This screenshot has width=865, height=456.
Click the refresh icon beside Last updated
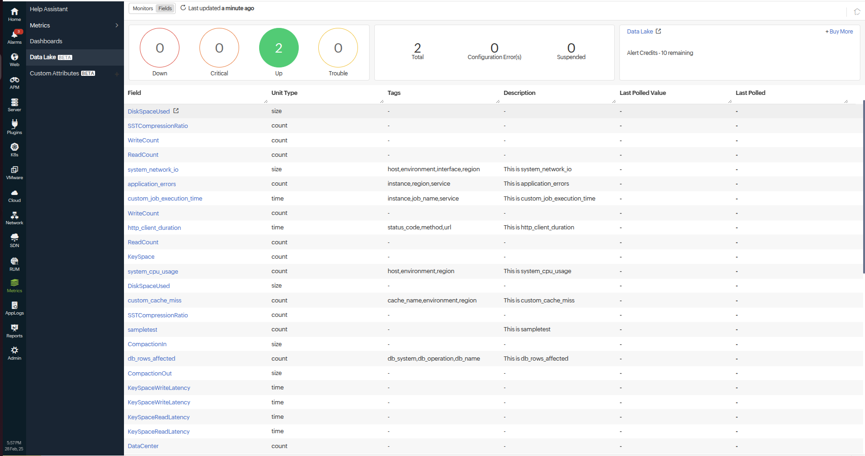click(x=183, y=8)
